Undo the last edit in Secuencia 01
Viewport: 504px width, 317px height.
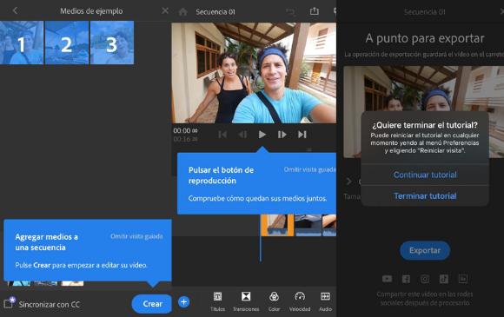click(x=290, y=12)
